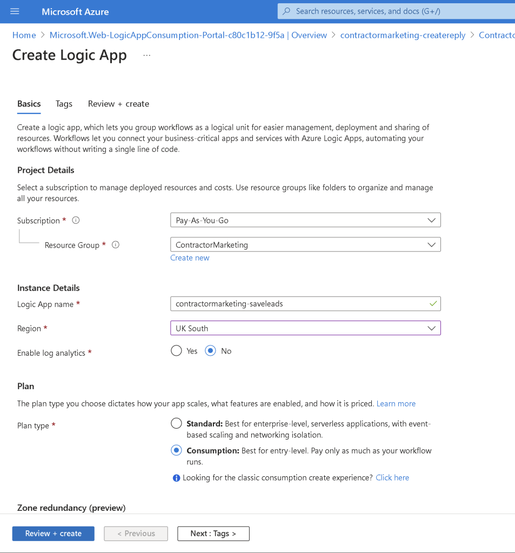Screen dimensions: 515x553
Task: Switch to the Tags tab
Action: tap(64, 104)
